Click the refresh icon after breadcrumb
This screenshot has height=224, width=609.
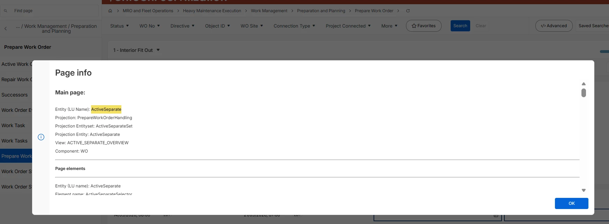pyautogui.click(x=408, y=11)
